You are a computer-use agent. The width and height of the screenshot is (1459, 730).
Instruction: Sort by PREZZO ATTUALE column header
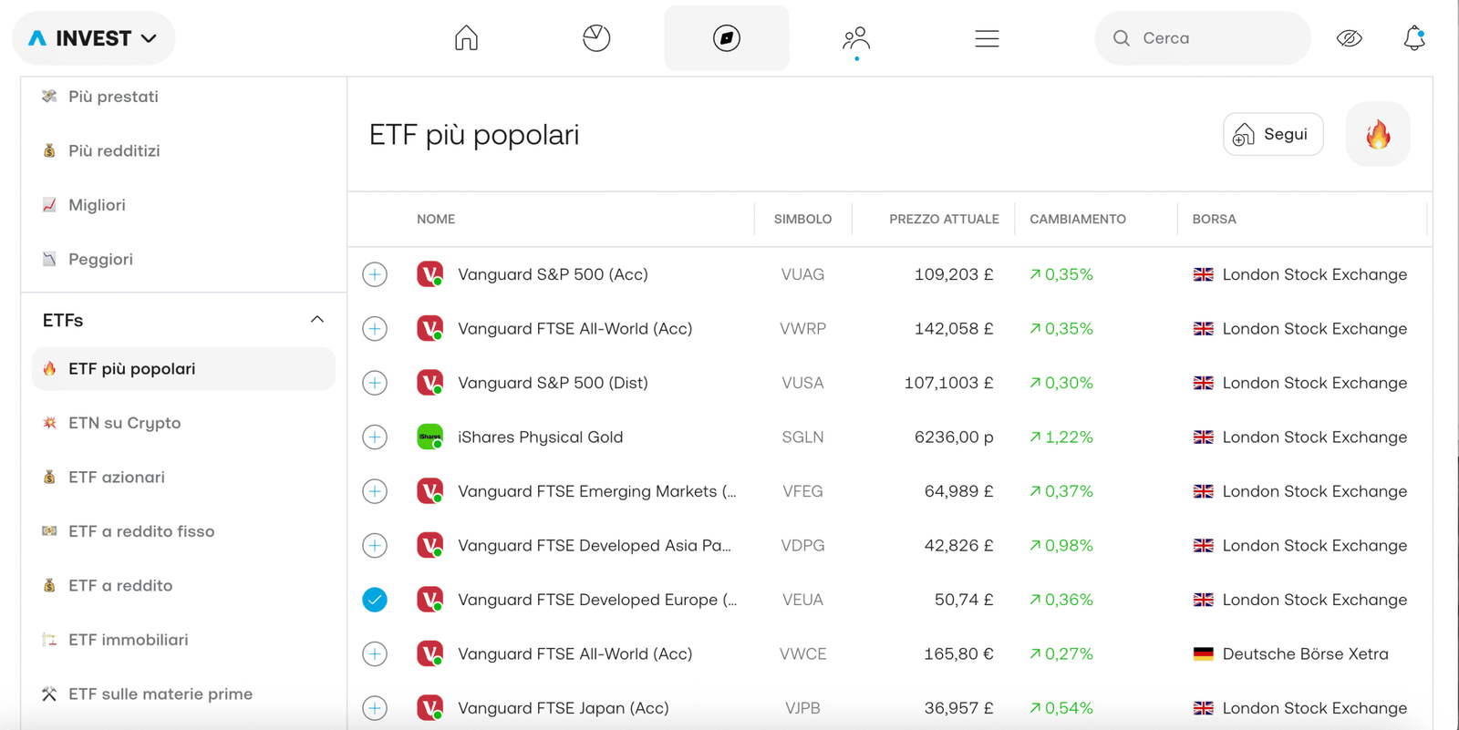944,220
